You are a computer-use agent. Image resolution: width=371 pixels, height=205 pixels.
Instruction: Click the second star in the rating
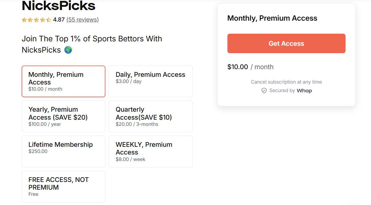point(30,19)
